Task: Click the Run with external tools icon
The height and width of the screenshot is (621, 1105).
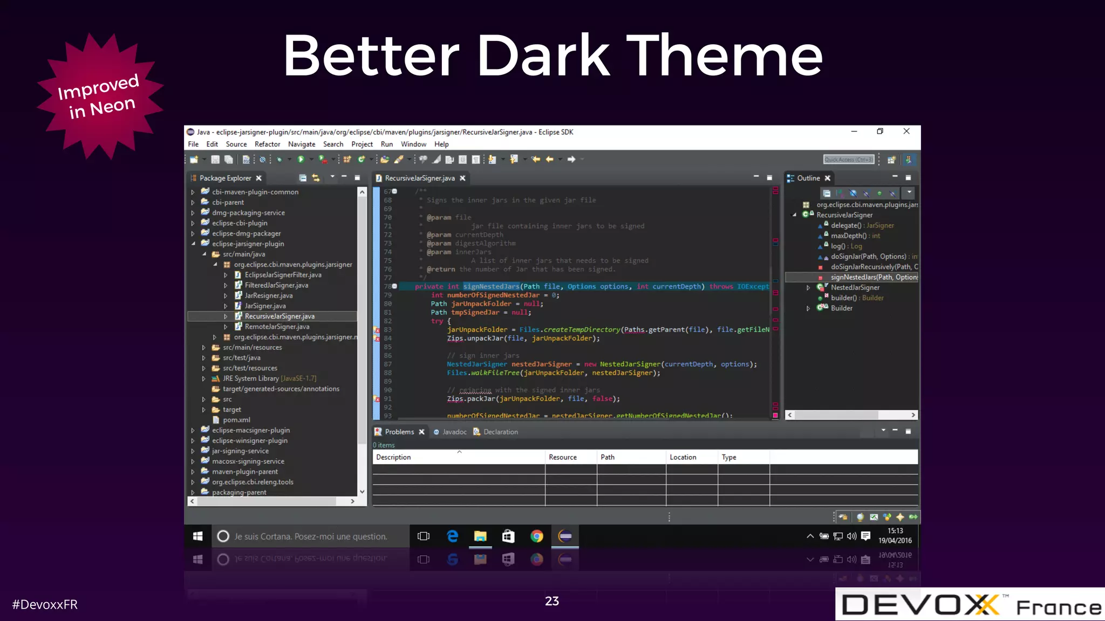Action: [323, 160]
